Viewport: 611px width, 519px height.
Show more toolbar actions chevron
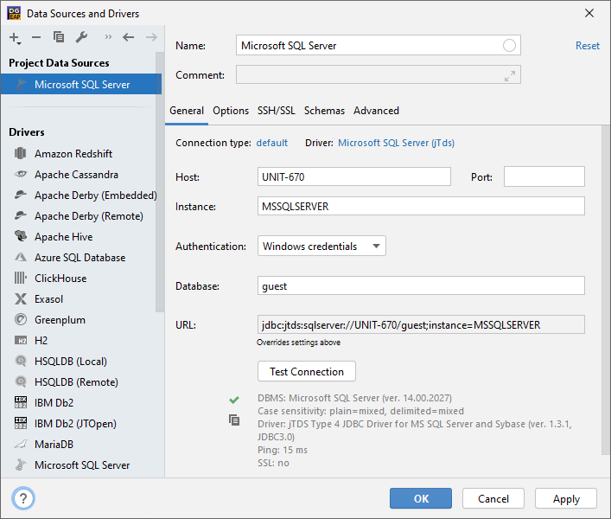[x=108, y=37]
